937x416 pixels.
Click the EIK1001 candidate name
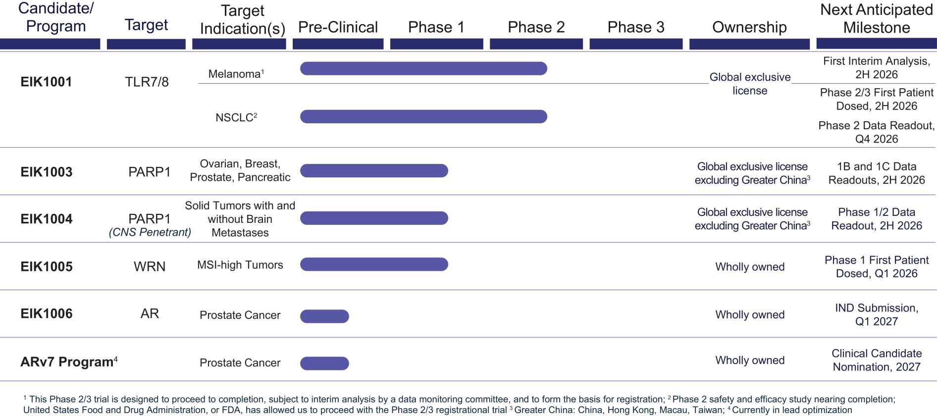[46, 82]
